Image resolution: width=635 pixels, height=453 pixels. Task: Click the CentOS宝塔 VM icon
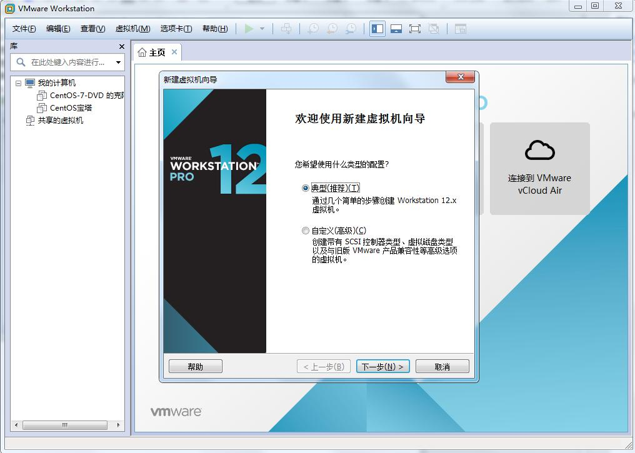pyautogui.click(x=42, y=108)
